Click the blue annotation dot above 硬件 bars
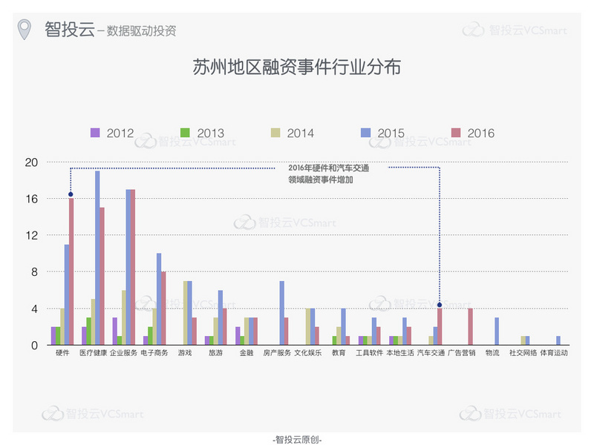594x445 pixels. (71, 194)
